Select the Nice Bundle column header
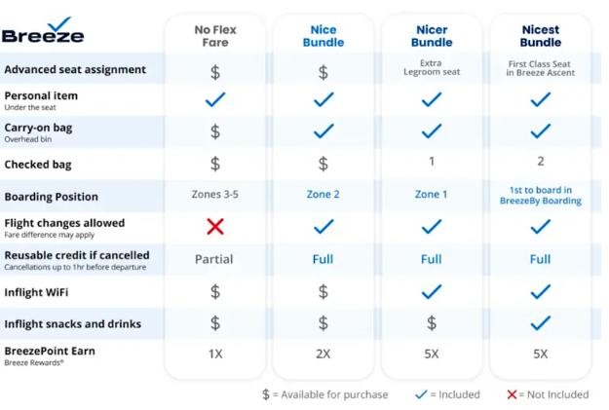Screen dimensions: 609x410 pyautogui.click(x=324, y=36)
